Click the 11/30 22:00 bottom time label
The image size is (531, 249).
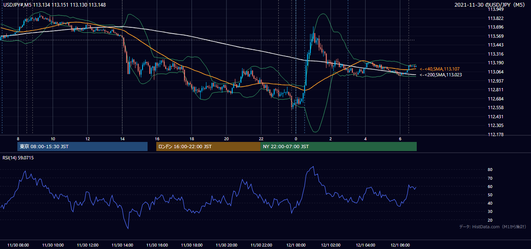(261, 245)
